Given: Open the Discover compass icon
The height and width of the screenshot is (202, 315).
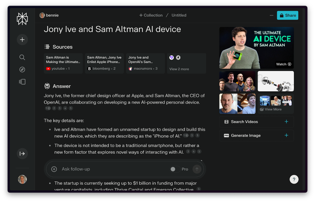Looking at the screenshot, I should point(22,70).
